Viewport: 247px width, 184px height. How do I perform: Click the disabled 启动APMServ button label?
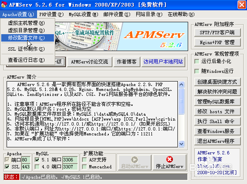pyautogui.click(x=135, y=166)
